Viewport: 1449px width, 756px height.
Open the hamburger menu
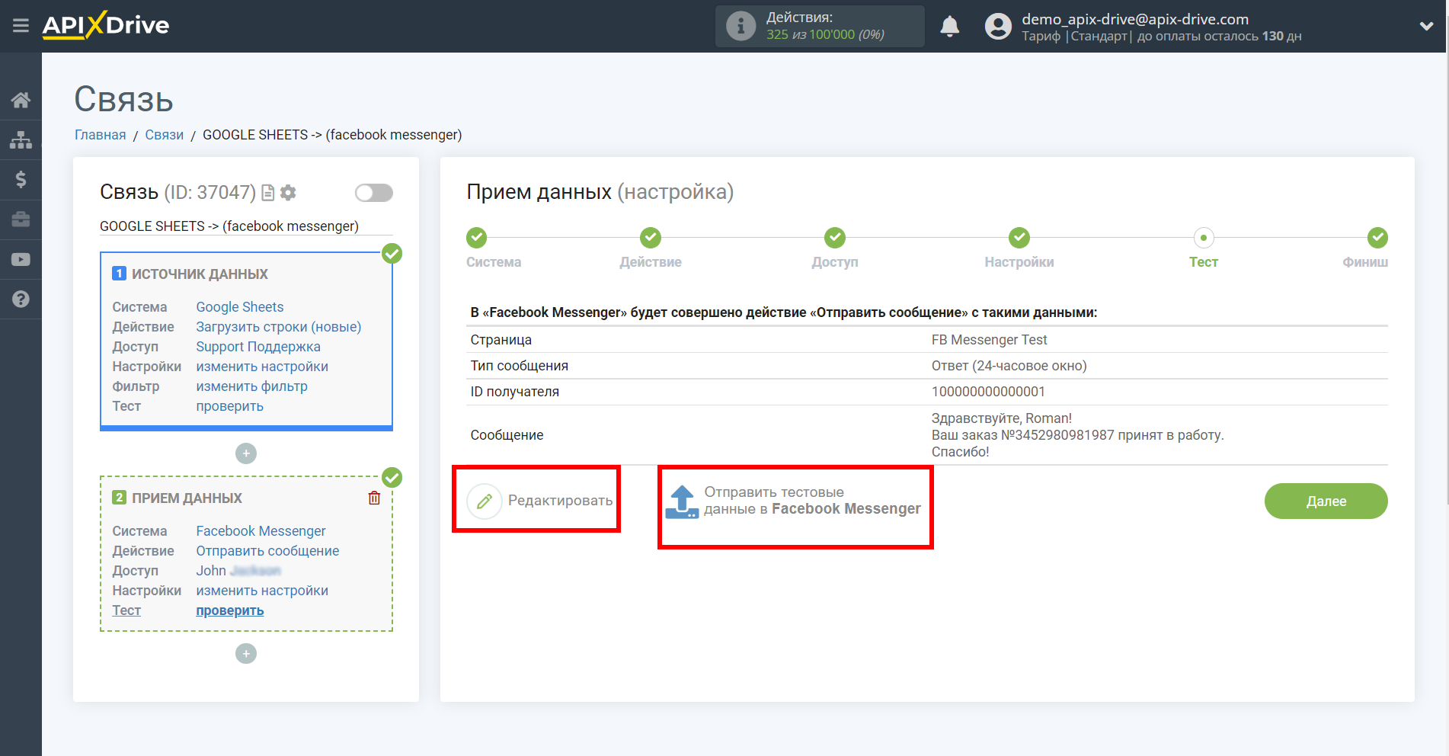(x=21, y=26)
